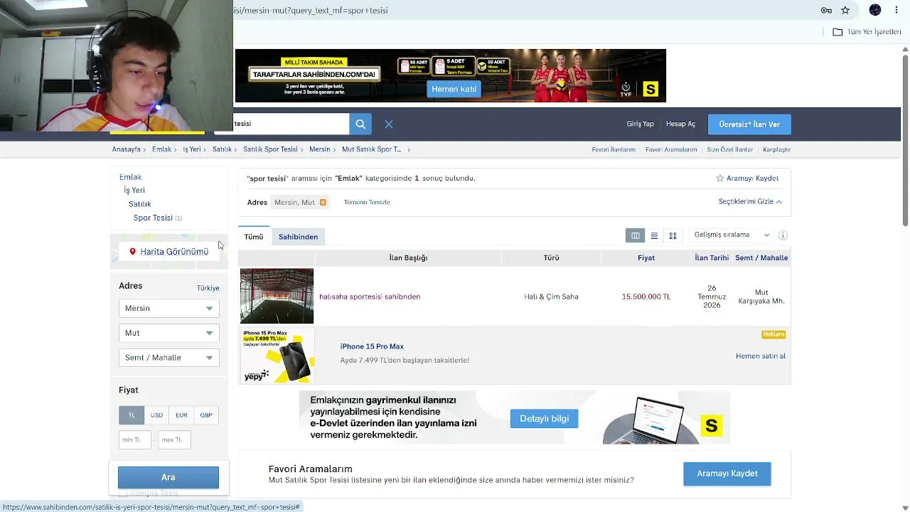Screen dimensions: 910x512
Task: Bookmark this page with the star icon
Action: (845, 10)
